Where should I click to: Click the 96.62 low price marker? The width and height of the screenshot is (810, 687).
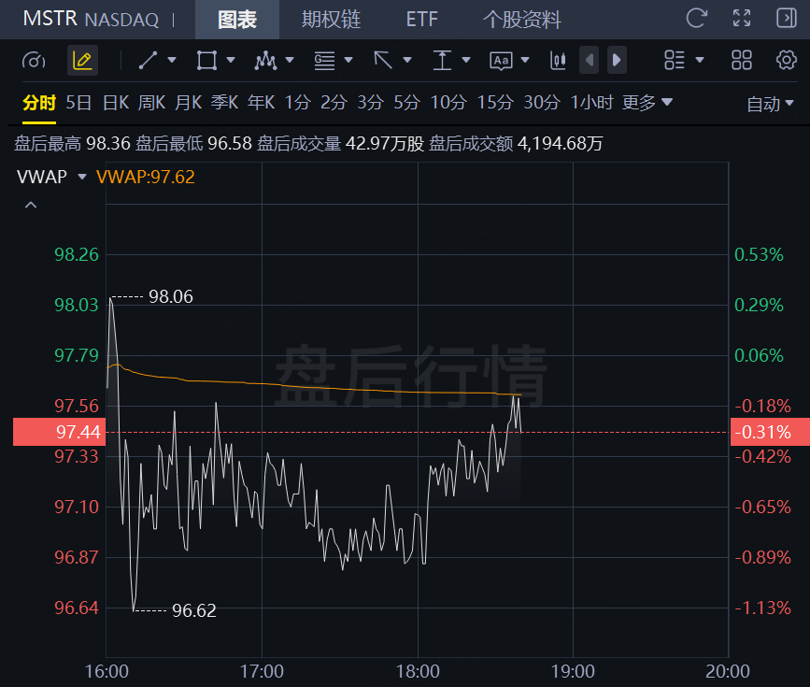pos(193,610)
